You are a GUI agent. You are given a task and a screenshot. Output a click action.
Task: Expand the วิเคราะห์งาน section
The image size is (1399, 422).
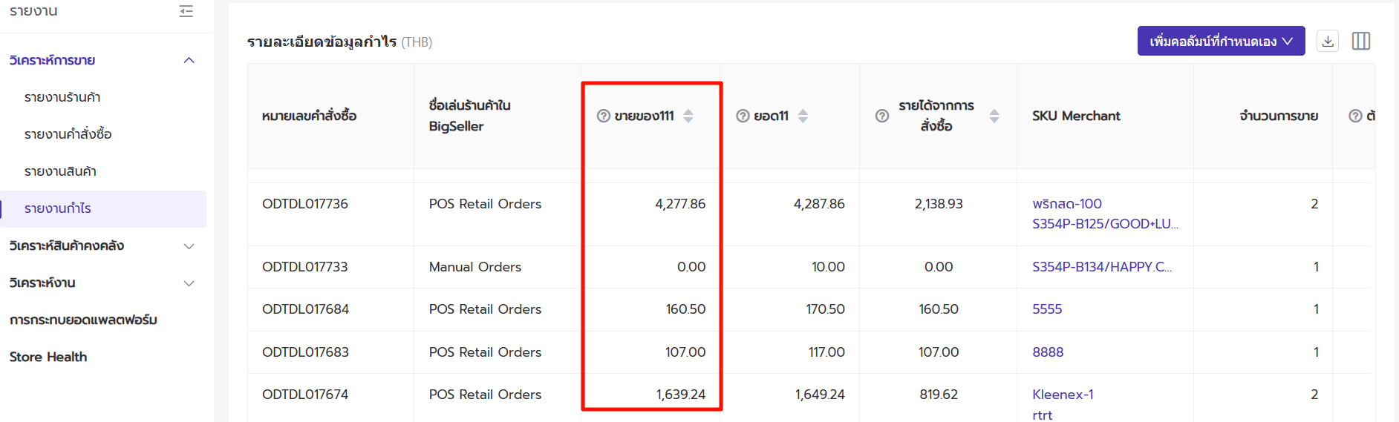(189, 283)
